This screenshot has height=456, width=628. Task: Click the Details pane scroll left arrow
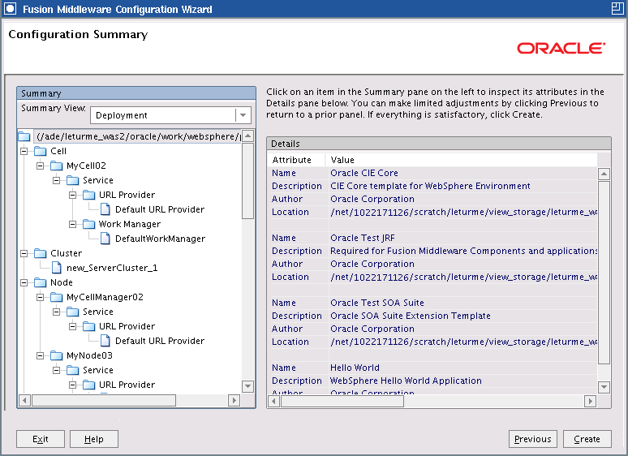[x=274, y=401]
